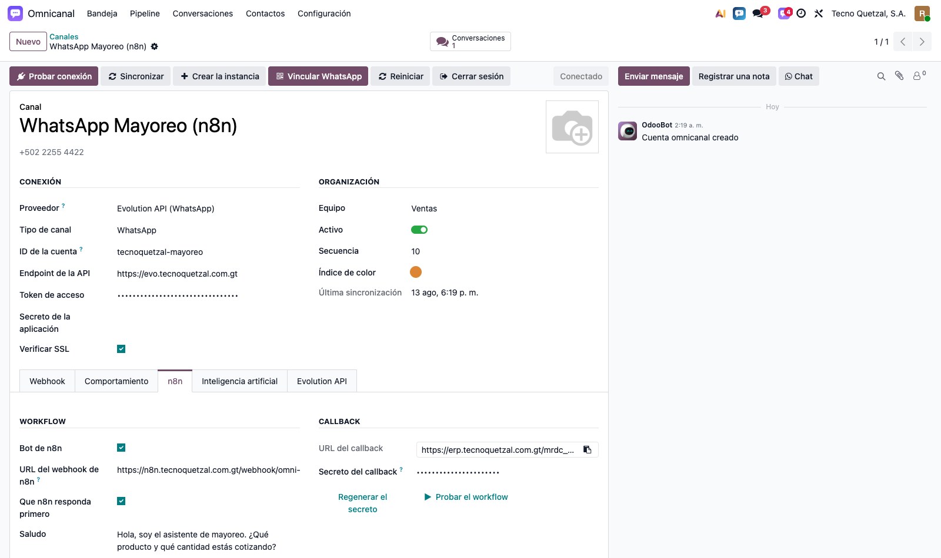This screenshot has width=941, height=558.
Task: Edit the Endpoint de la API field
Action: point(208,274)
